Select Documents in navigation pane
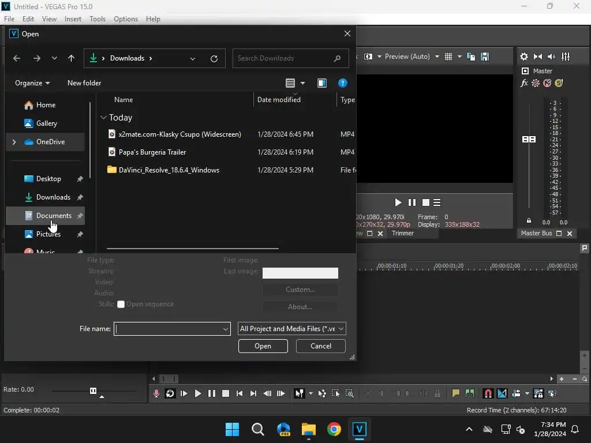The width and height of the screenshot is (591, 443). [46, 216]
